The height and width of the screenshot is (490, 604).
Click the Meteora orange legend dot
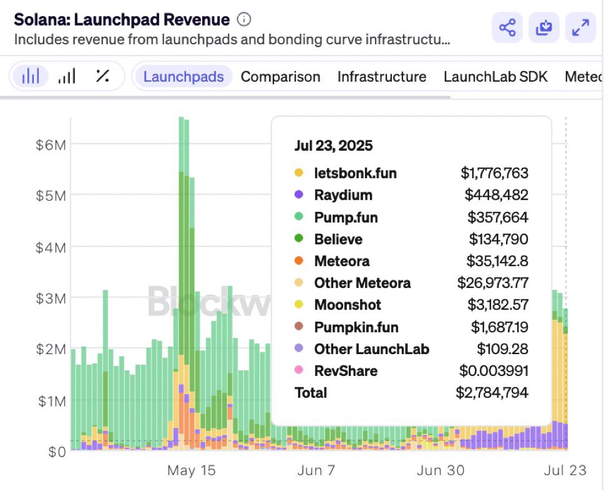tap(298, 261)
